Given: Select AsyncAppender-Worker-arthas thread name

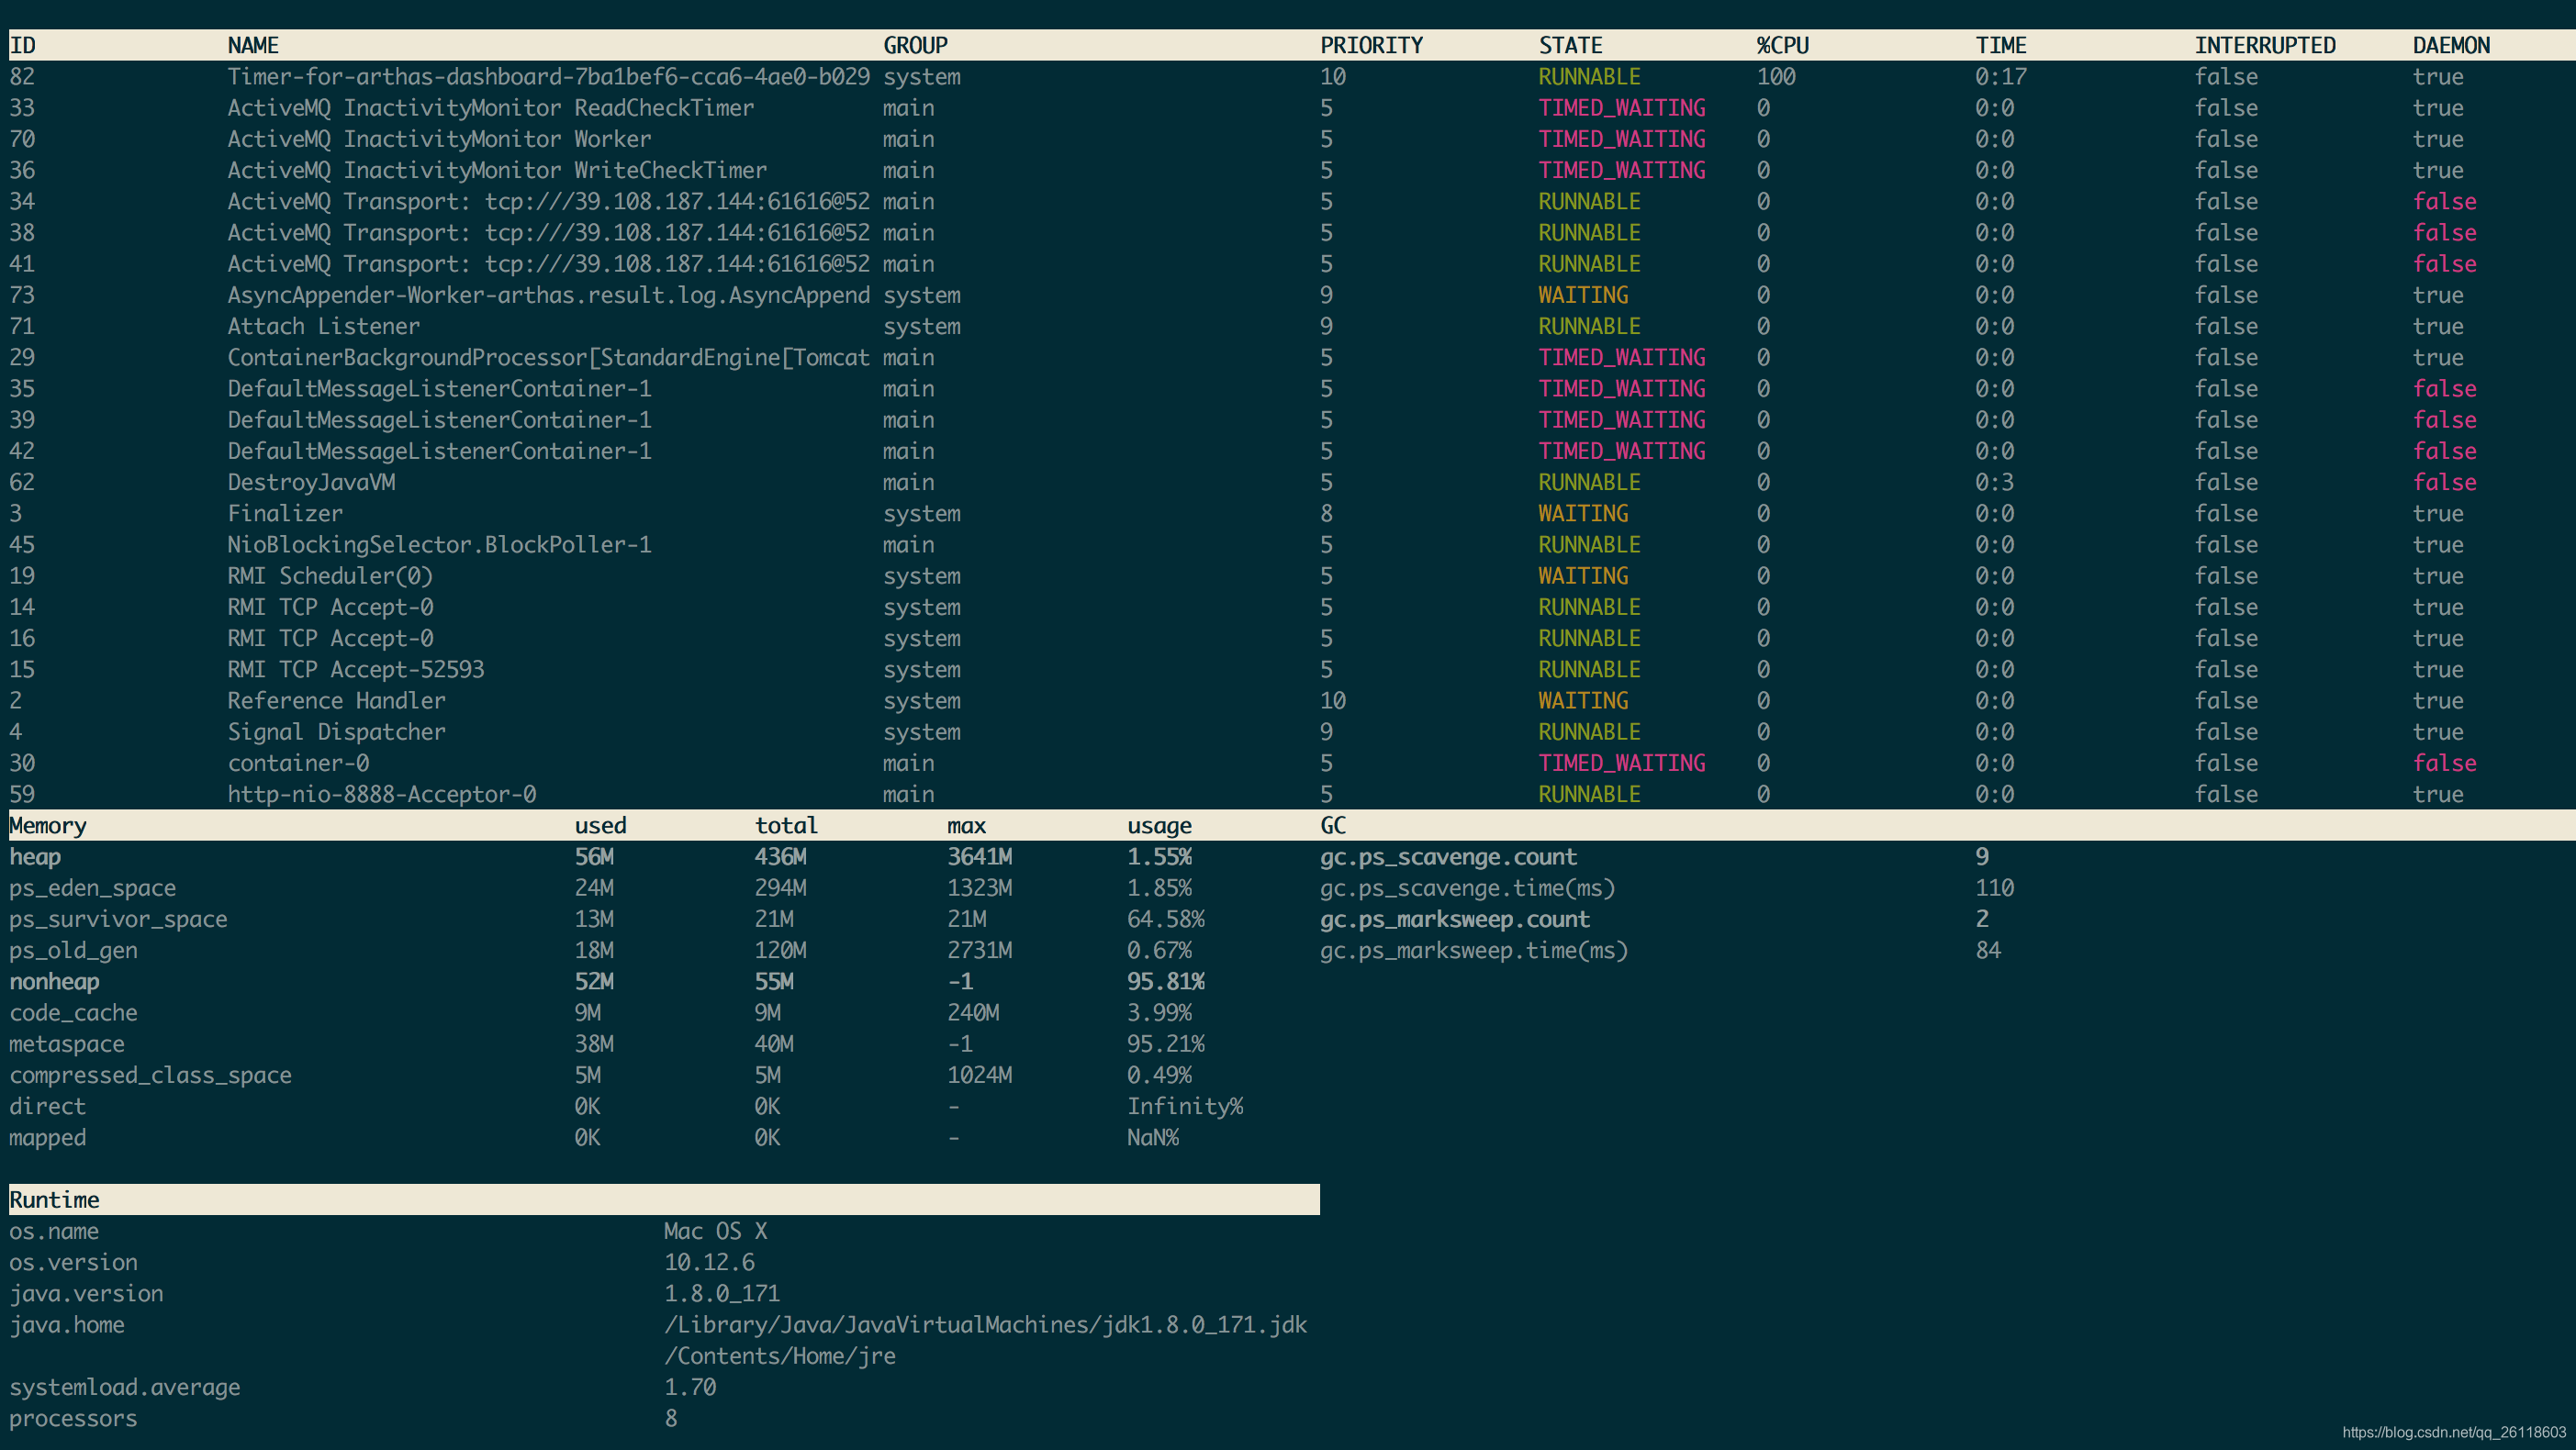Looking at the screenshot, I should pyautogui.click(x=548, y=295).
